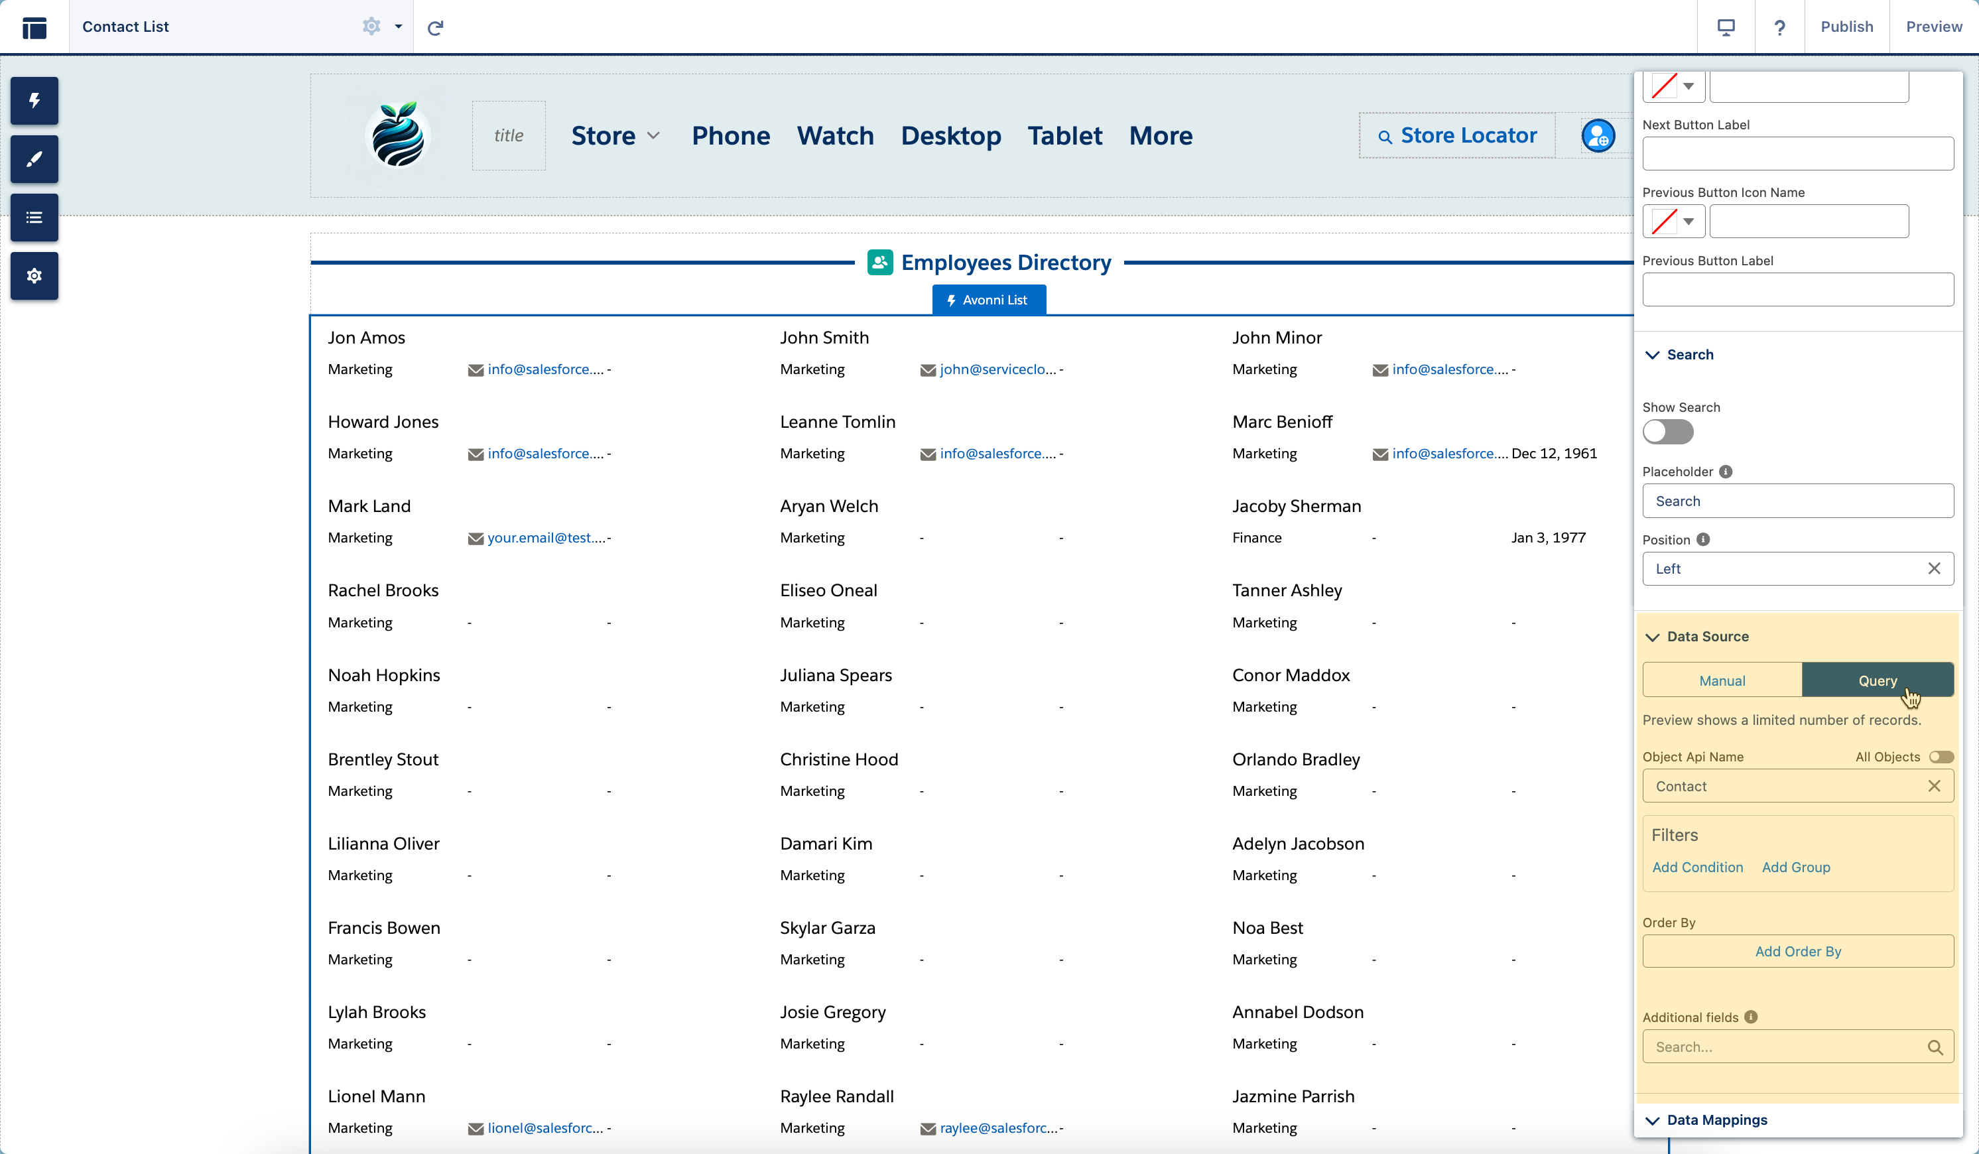Click the Watch navigation item
1979x1154 pixels.
pos(835,136)
